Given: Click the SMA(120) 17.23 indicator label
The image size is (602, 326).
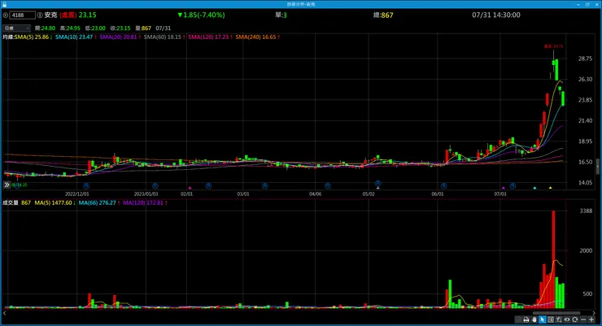Looking at the screenshot, I should (x=210, y=37).
